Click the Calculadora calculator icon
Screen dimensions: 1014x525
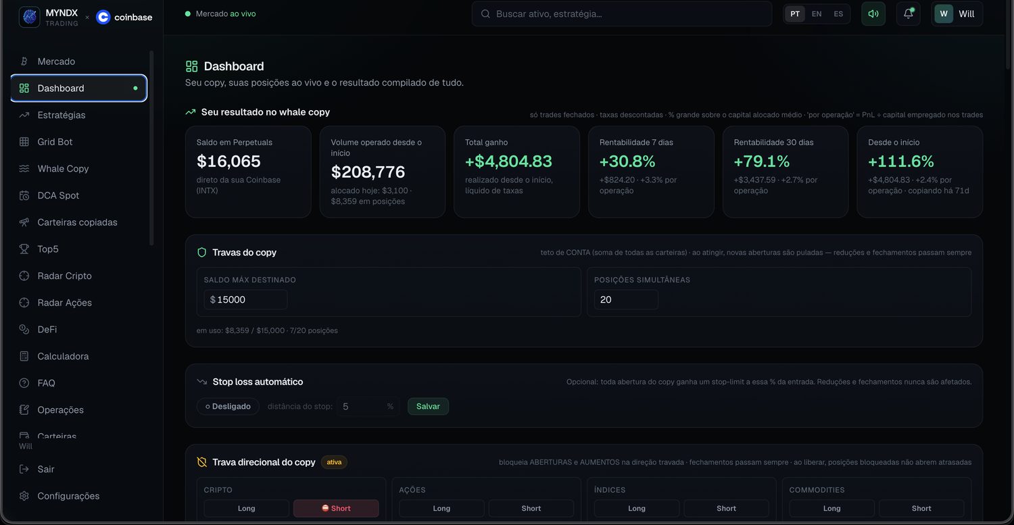(x=24, y=356)
